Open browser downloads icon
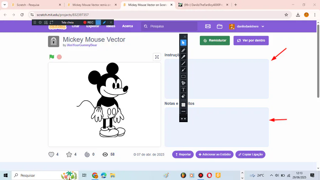Viewport: 320px width, 180px height. pyautogui.click(x=298, y=15)
